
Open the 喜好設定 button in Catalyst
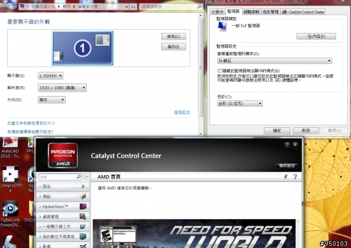click(x=287, y=166)
